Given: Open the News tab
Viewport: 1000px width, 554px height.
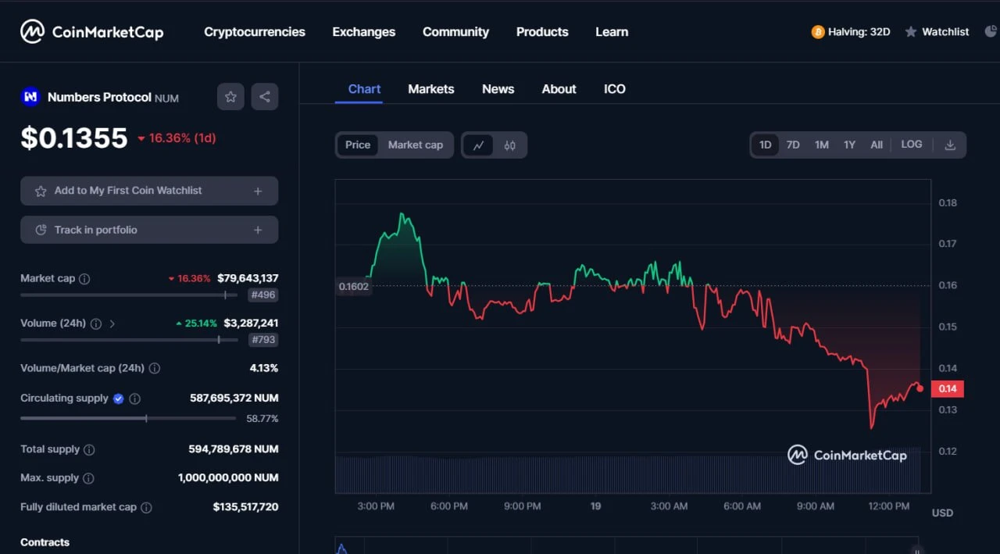Looking at the screenshot, I should pos(498,89).
